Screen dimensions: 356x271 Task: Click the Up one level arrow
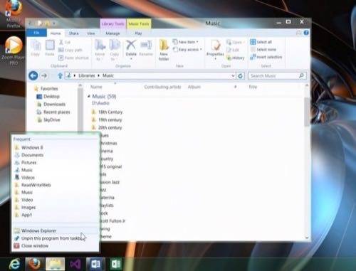(x=60, y=75)
